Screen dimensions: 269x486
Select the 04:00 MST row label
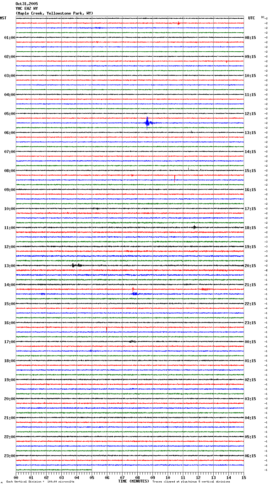(x=9, y=95)
